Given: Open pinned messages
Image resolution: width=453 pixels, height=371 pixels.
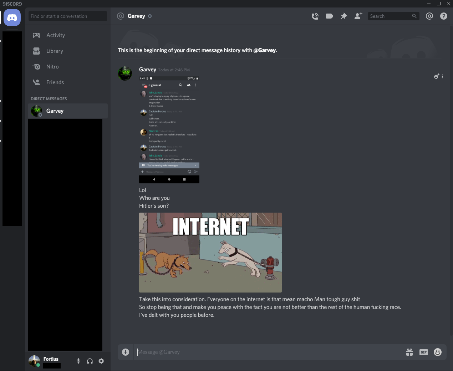Looking at the screenshot, I should (344, 16).
